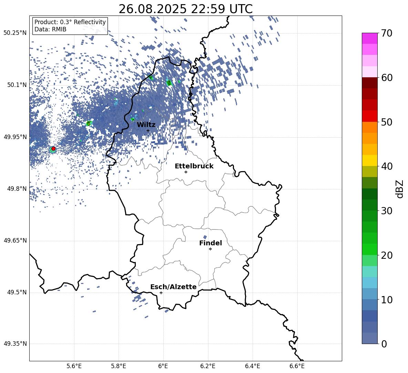Click the 40 value on colorbar
408x373 pixels.
pyautogui.click(x=387, y=166)
